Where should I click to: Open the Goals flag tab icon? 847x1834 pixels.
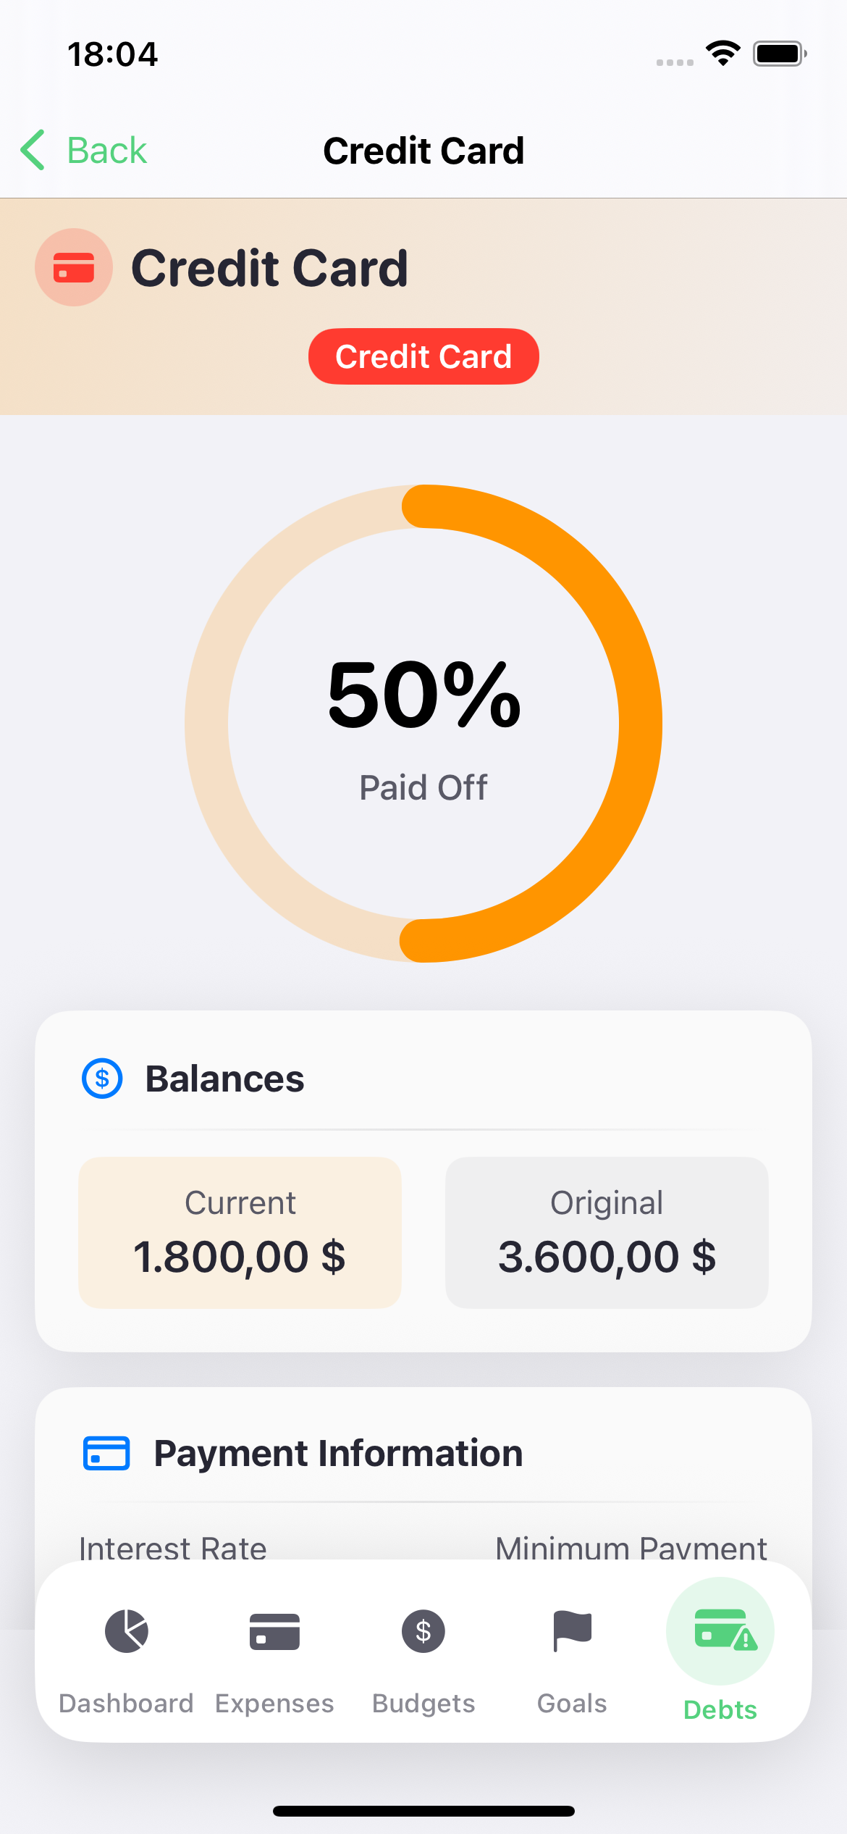coord(572,1631)
